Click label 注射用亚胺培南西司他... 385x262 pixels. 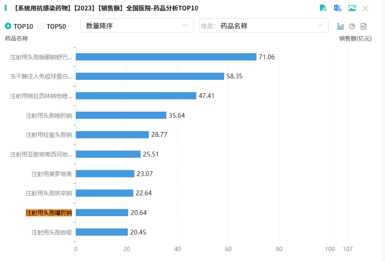click(41, 154)
